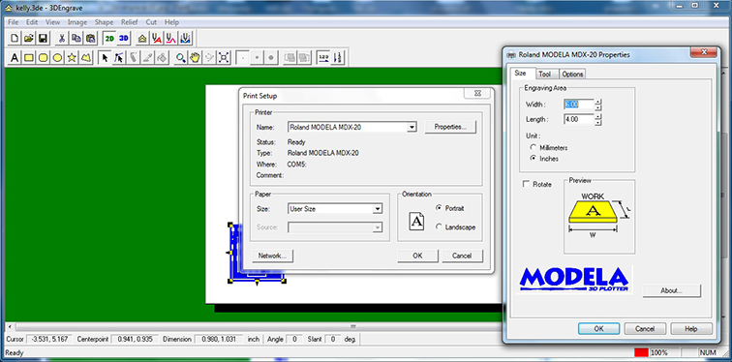Open the Relief menu
The width and height of the screenshot is (732, 362).
(130, 22)
